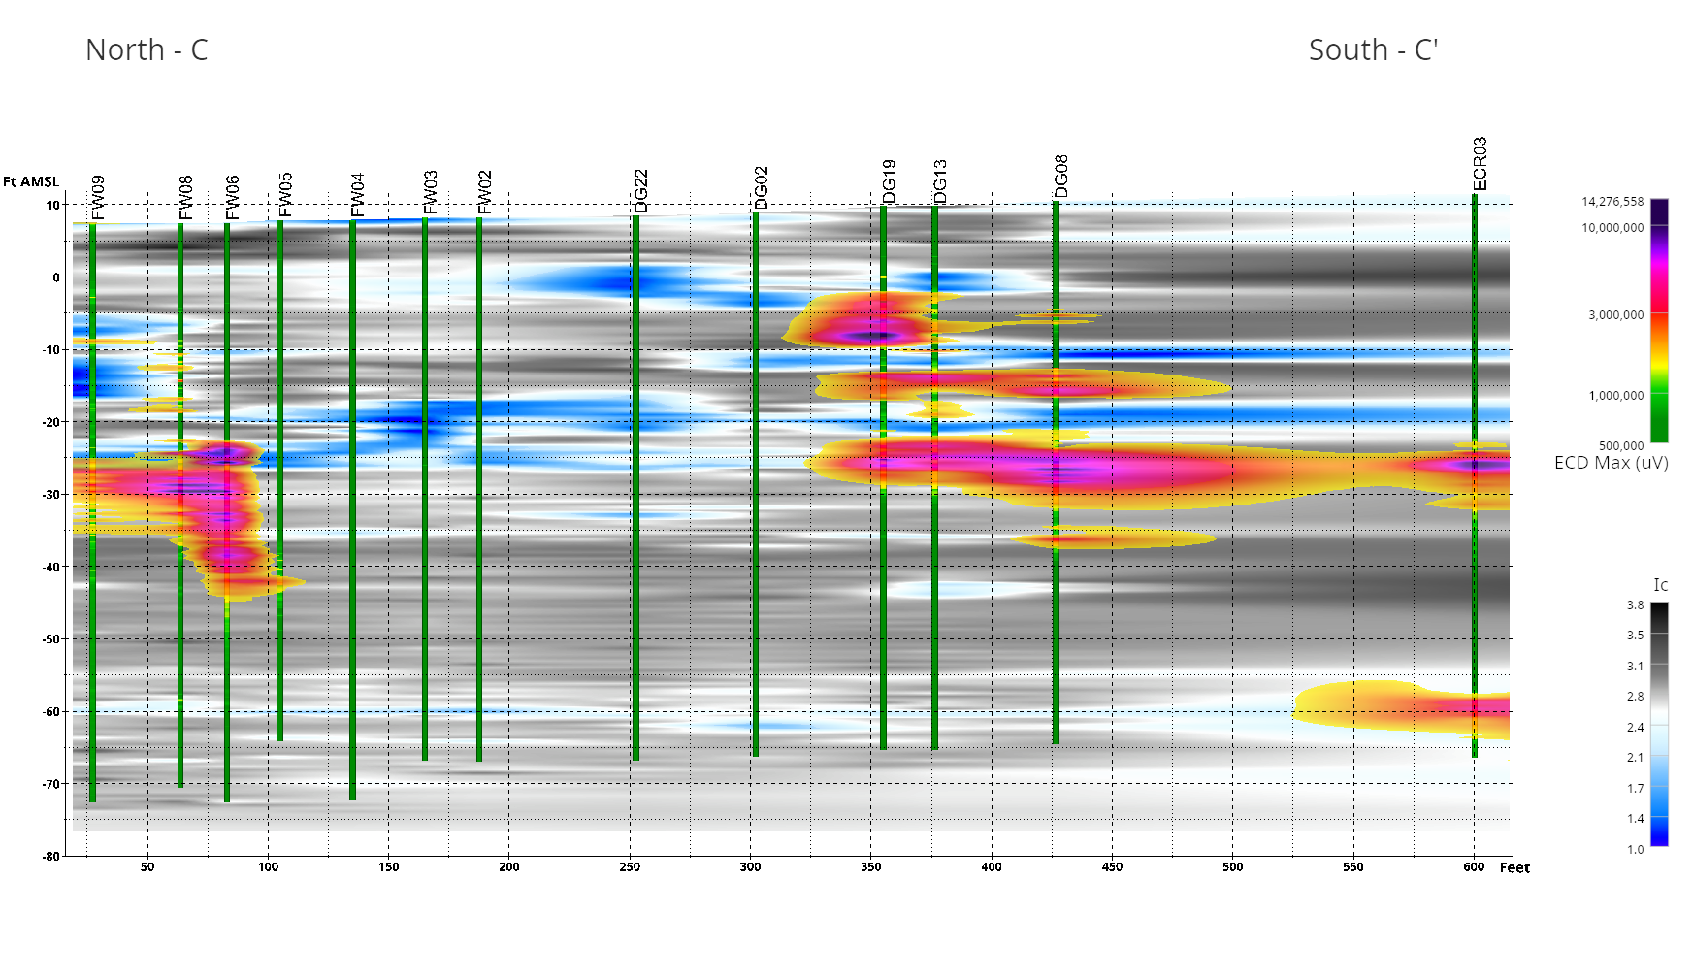Click the North - C title text
This screenshot has width=1693, height=978.
click(147, 49)
